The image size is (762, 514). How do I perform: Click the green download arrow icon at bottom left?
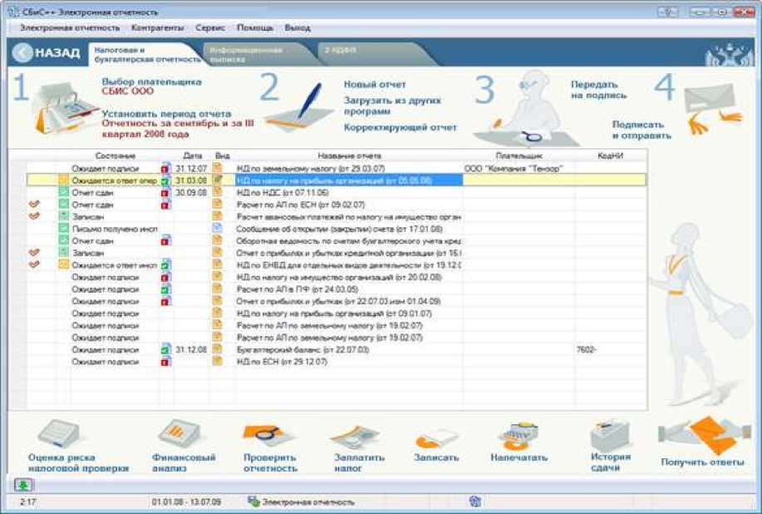(22, 485)
